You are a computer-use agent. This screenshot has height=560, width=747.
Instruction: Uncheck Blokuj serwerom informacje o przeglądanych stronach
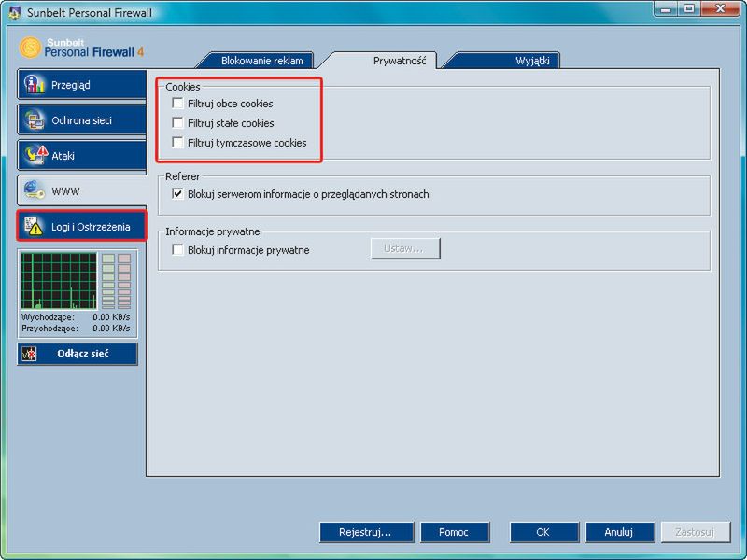click(x=177, y=194)
